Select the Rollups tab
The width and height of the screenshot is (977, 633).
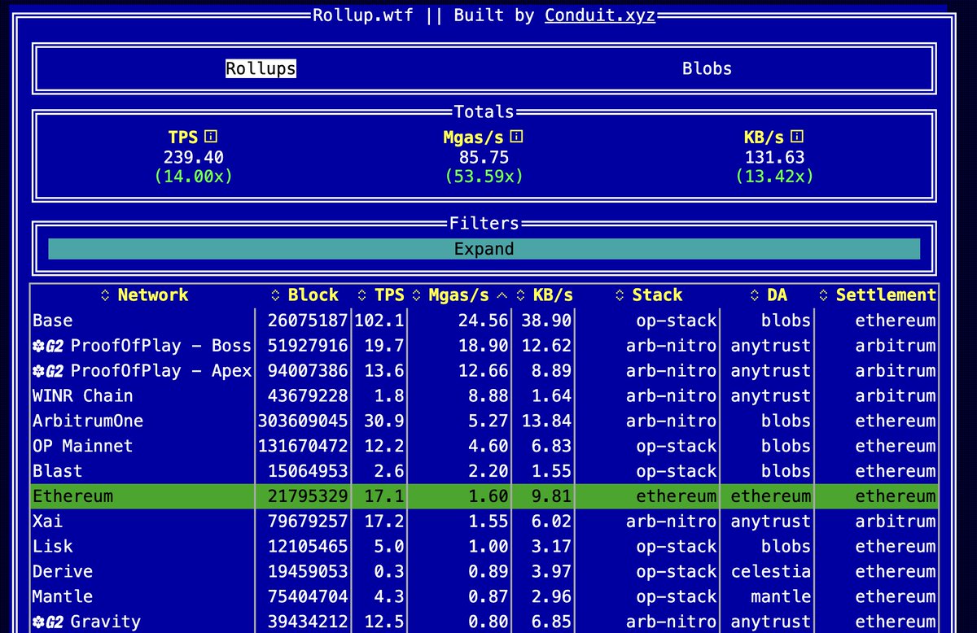[x=261, y=68]
